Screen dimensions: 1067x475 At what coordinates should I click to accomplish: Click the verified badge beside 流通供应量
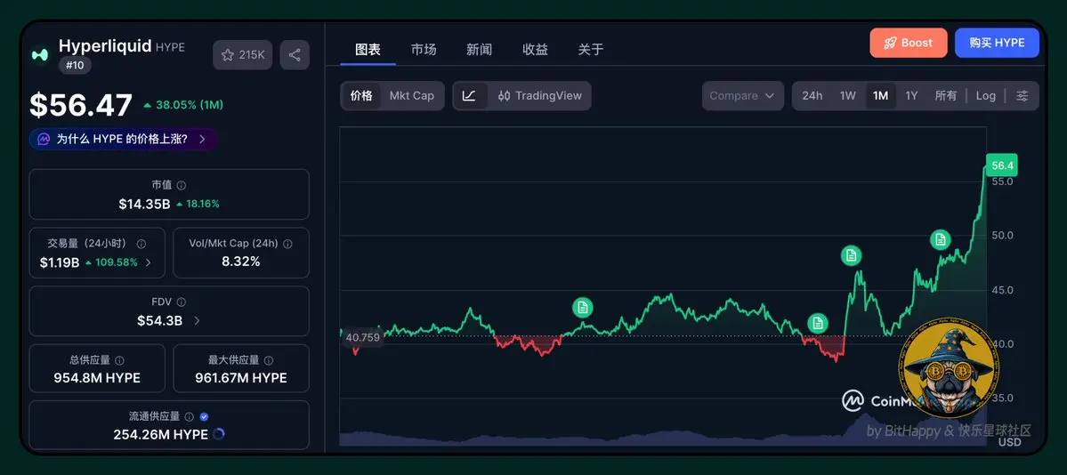[x=204, y=416]
